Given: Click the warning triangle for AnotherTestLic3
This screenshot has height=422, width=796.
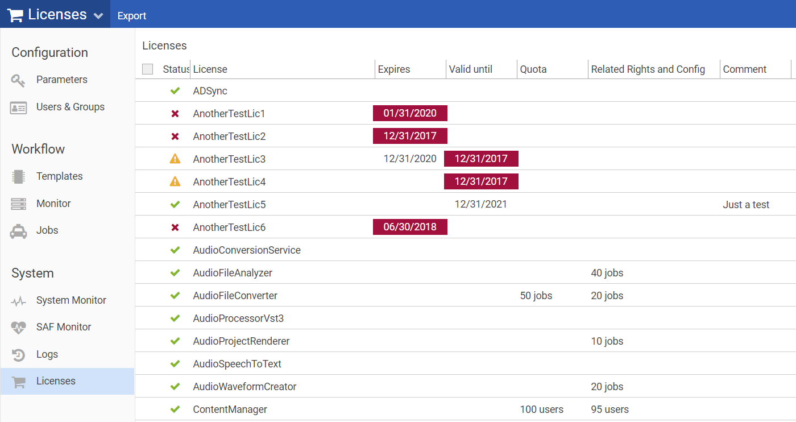Looking at the screenshot, I should click(x=175, y=159).
